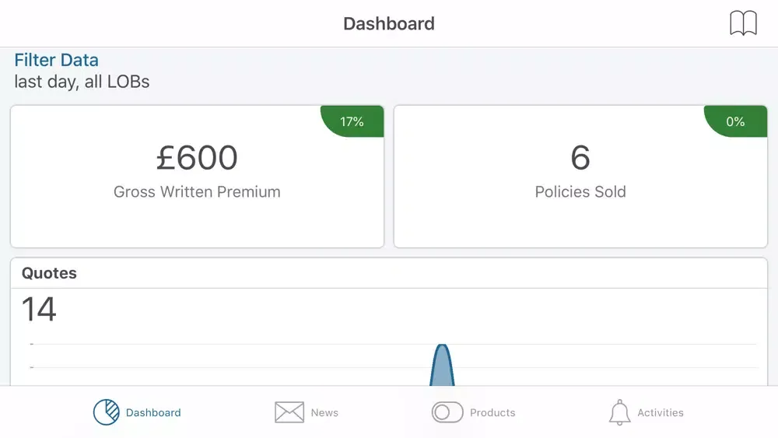Open the News envelope icon

click(x=289, y=412)
